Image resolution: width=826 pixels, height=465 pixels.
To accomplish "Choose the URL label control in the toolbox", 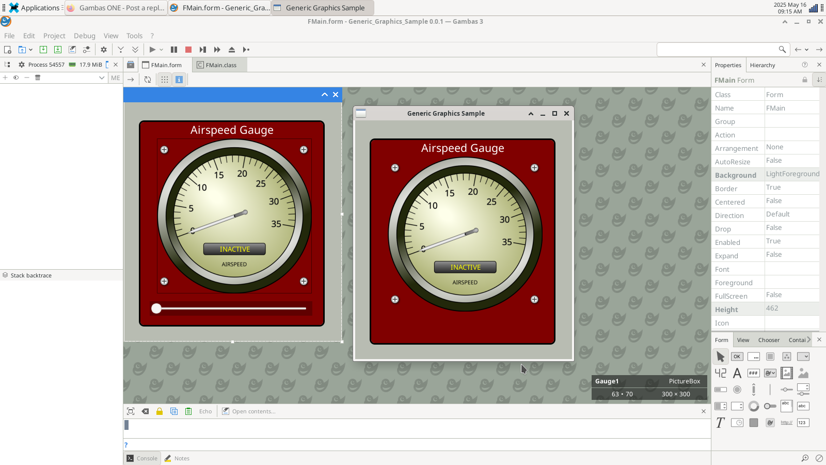I will pos(786,423).
